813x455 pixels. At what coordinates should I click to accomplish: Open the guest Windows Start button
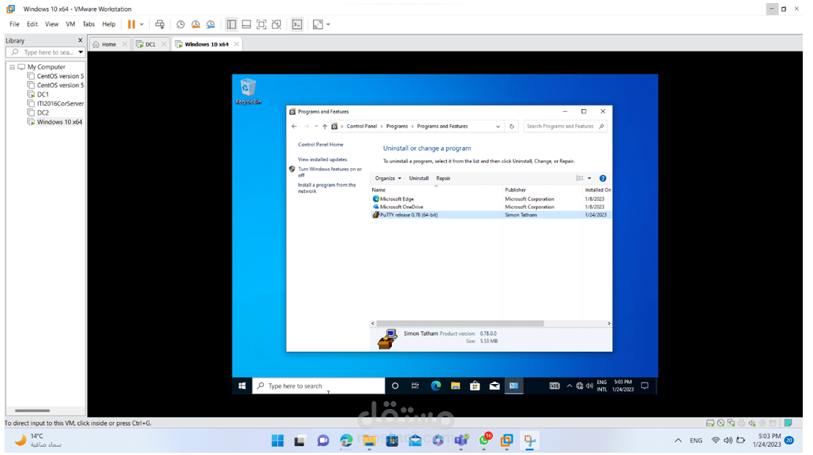242,386
